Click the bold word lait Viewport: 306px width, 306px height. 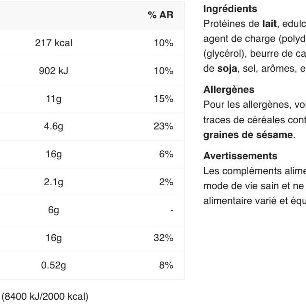(269, 23)
